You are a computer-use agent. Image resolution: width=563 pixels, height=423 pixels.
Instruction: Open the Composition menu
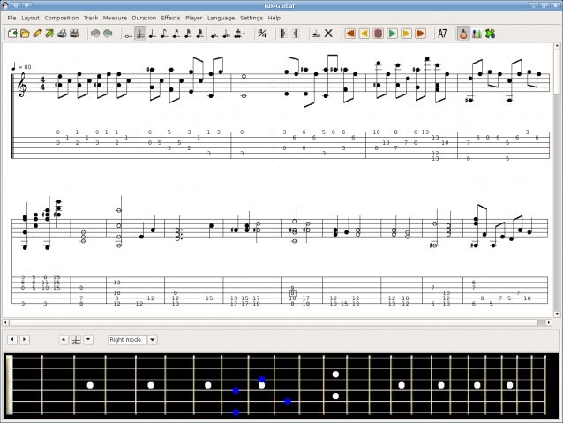point(61,18)
